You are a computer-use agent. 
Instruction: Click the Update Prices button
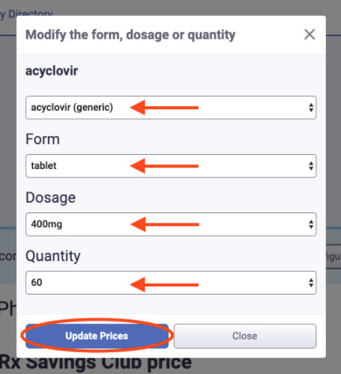pos(97,336)
